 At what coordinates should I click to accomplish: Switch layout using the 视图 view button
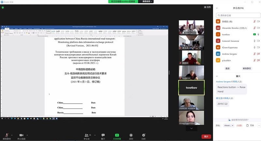click(207, 7)
